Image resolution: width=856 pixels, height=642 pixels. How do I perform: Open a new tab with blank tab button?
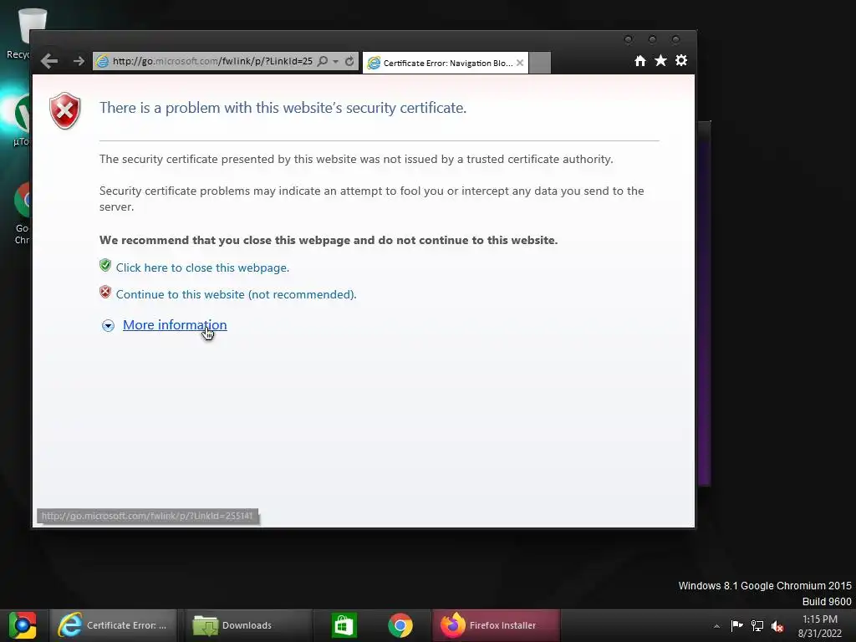point(540,63)
